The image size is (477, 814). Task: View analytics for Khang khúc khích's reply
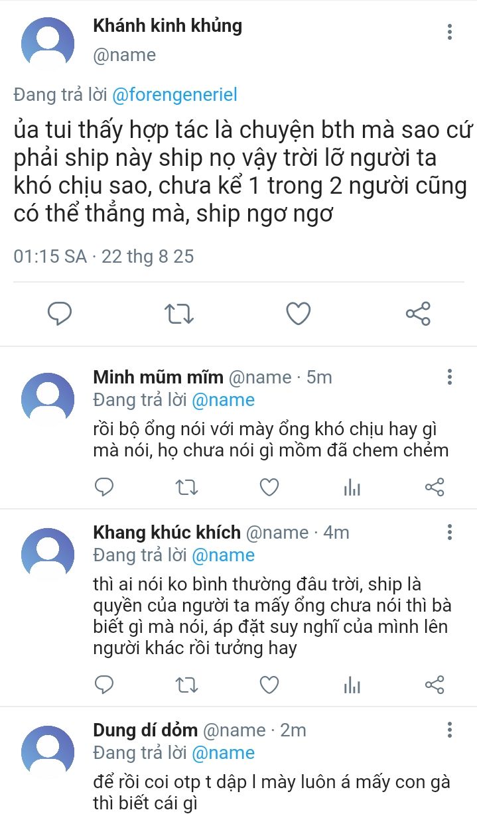coord(352,685)
